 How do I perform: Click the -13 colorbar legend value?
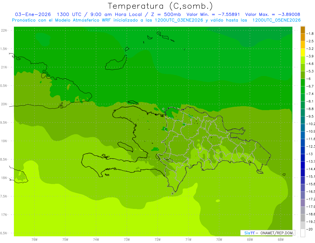tap(309, 154)
